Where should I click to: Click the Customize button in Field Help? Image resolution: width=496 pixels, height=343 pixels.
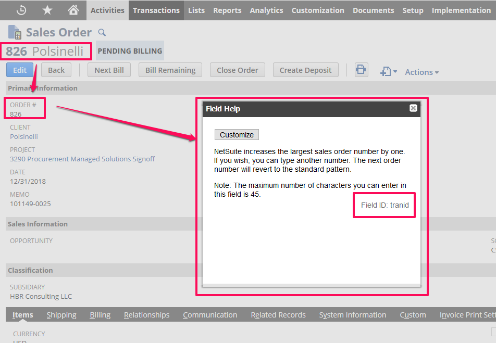[x=237, y=135]
